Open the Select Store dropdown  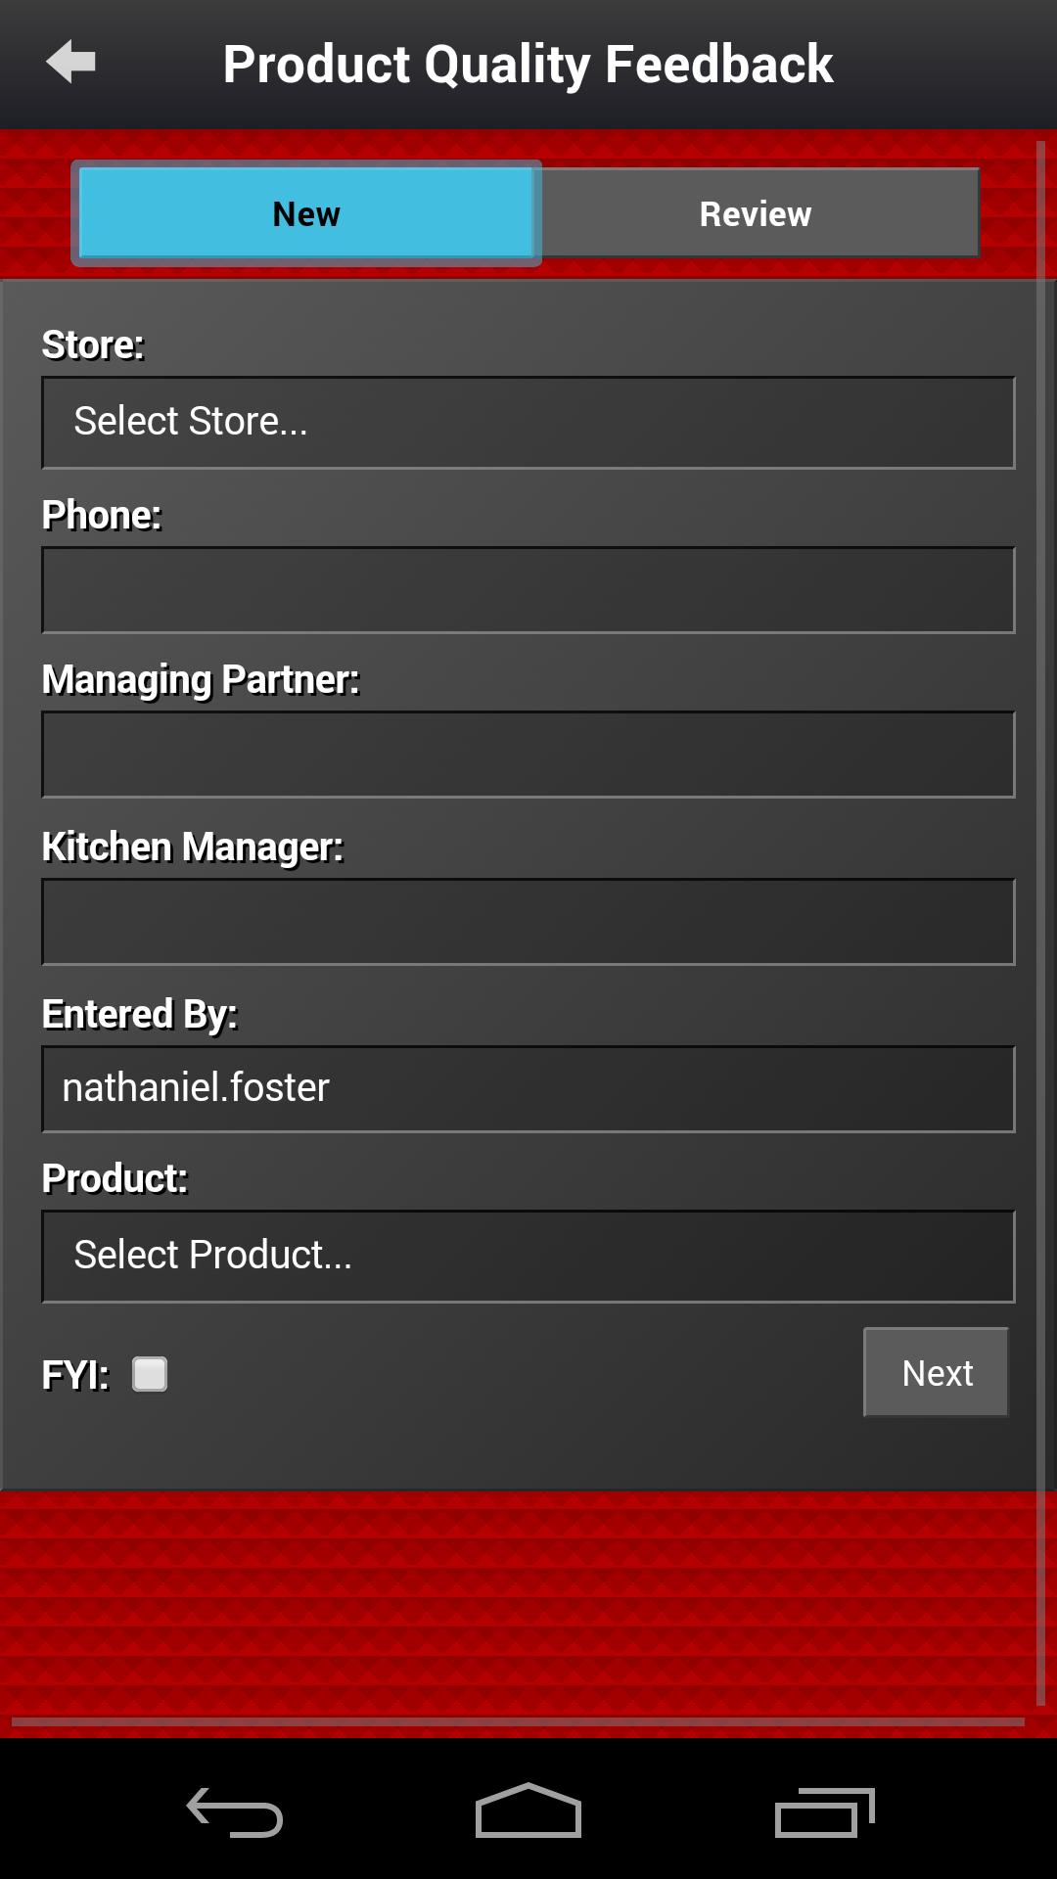[x=528, y=422]
